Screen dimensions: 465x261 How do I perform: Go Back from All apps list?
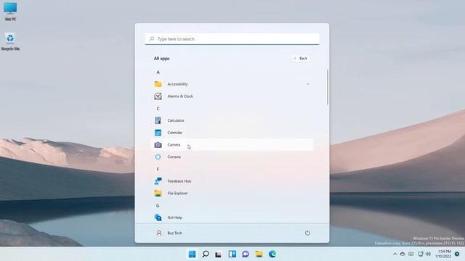click(301, 58)
